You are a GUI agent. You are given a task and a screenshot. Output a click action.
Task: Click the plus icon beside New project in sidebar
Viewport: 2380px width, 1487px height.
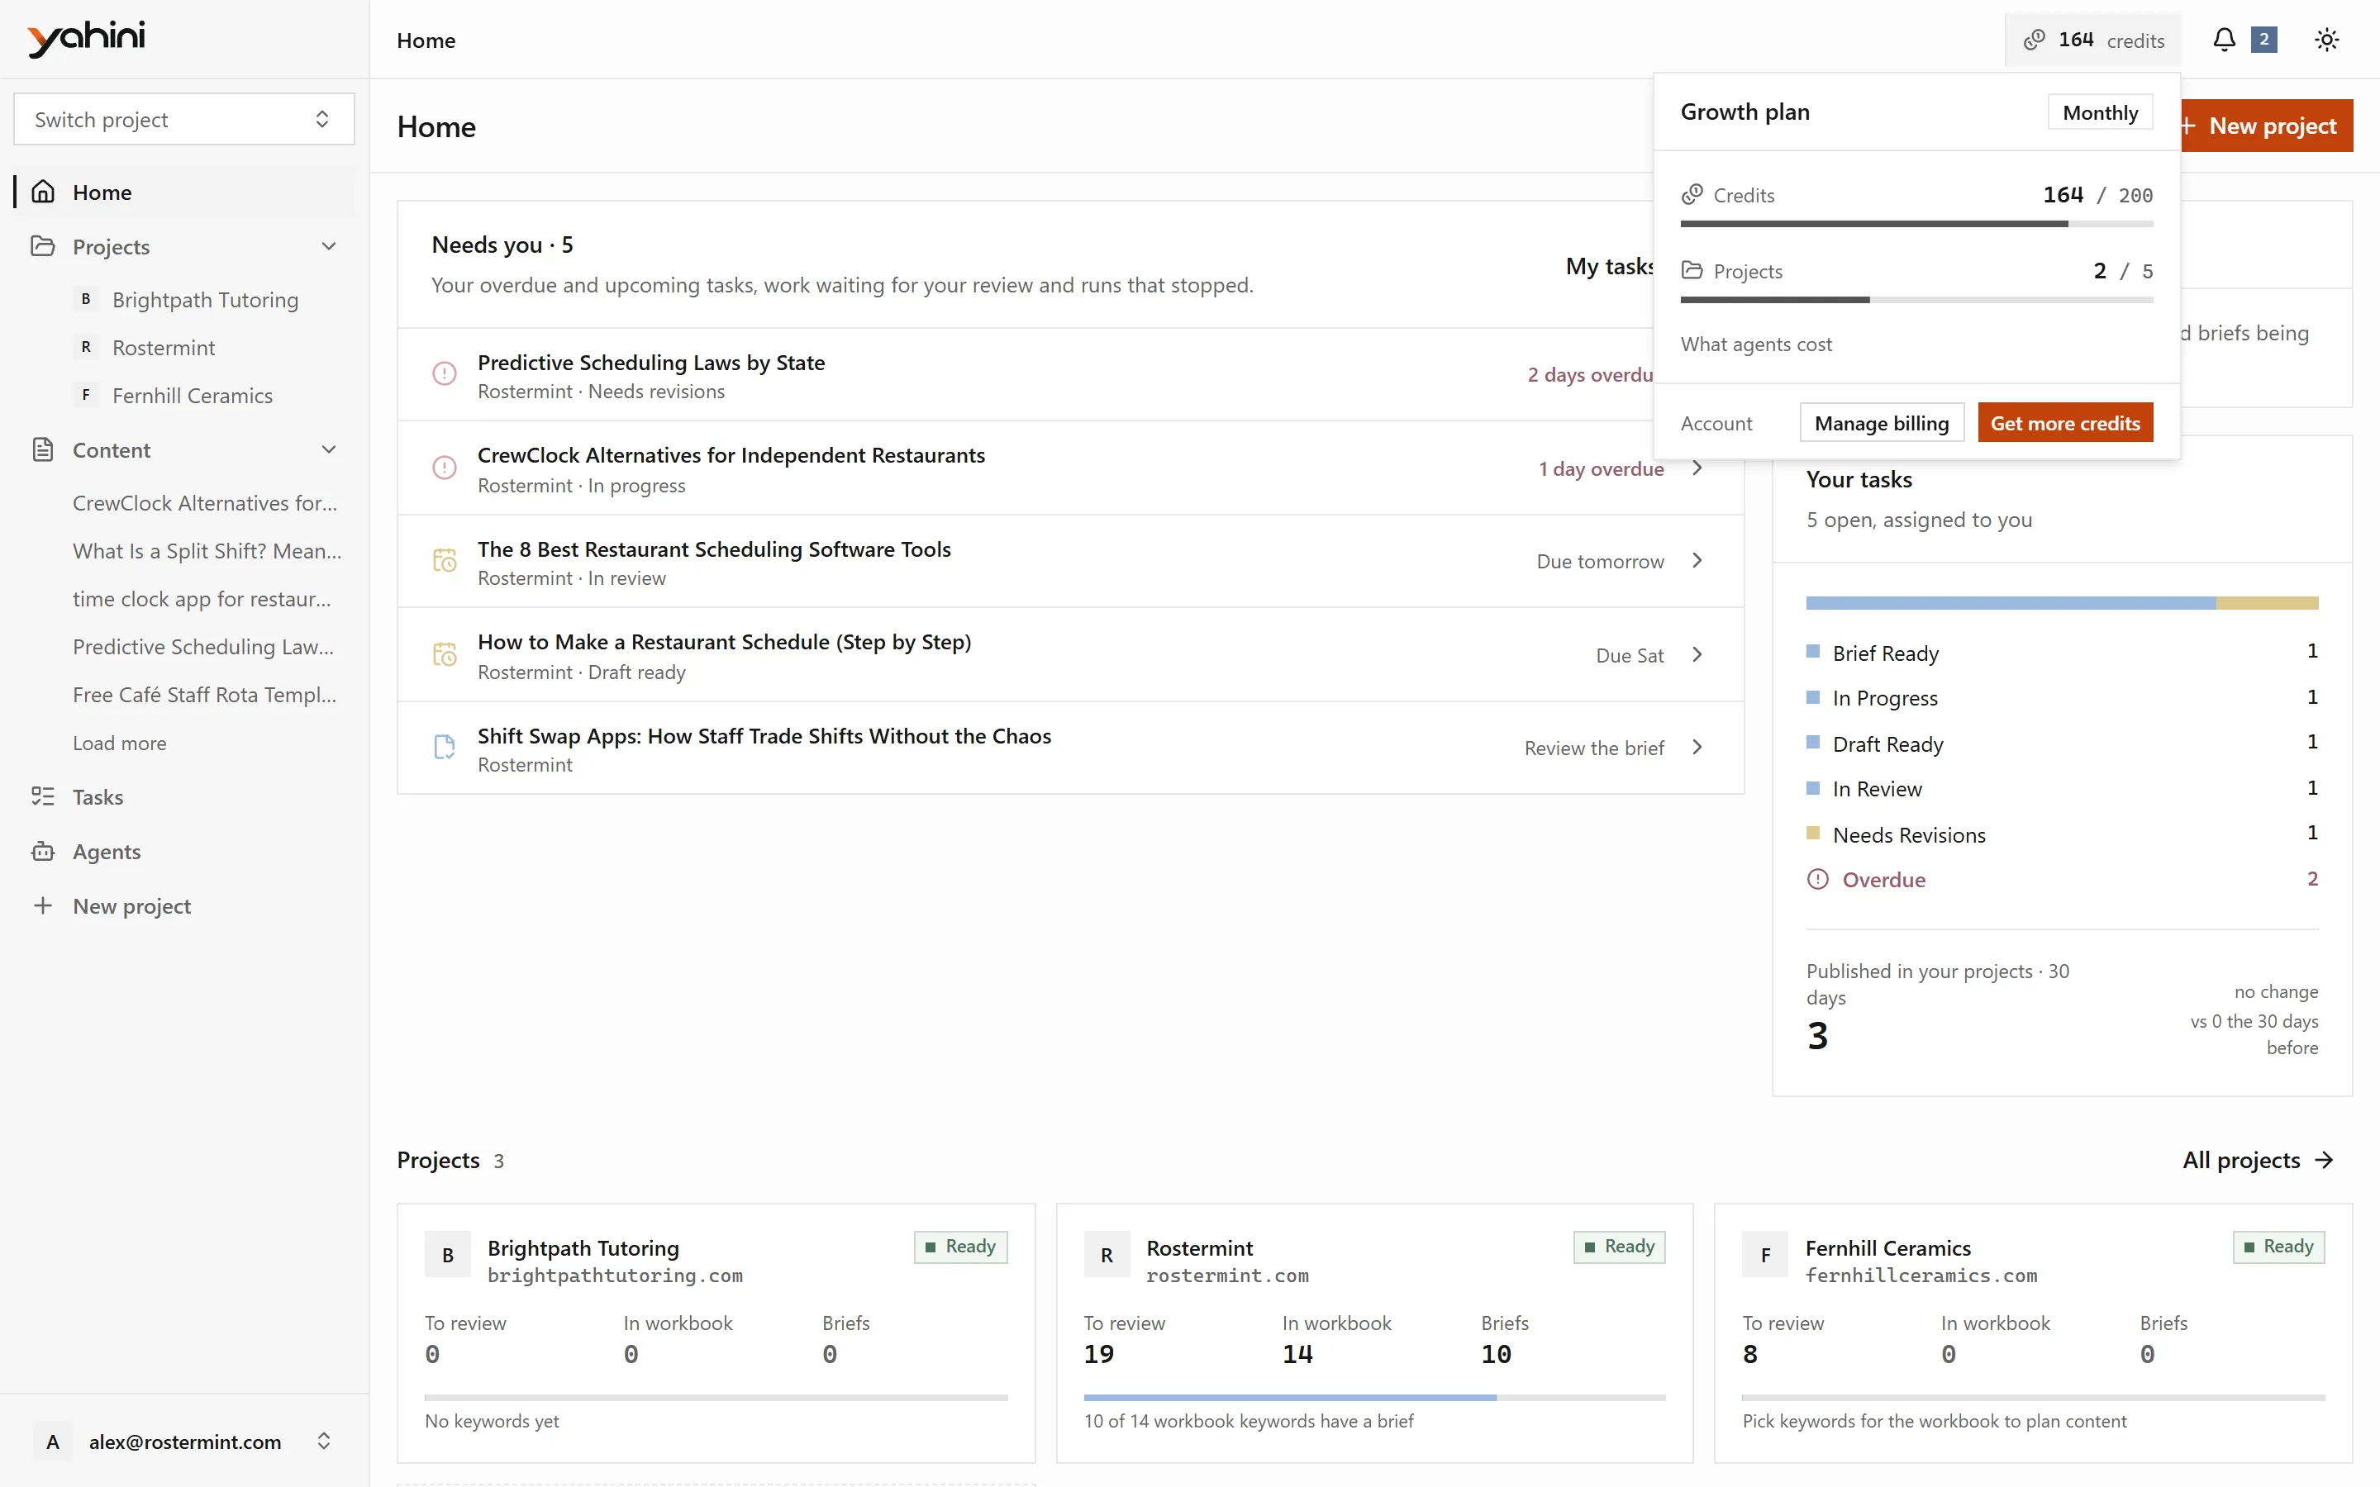coord(42,905)
